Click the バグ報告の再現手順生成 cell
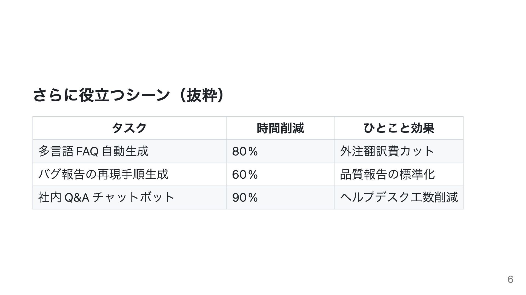The width and height of the screenshot is (526, 295). click(x=130, y=175)
